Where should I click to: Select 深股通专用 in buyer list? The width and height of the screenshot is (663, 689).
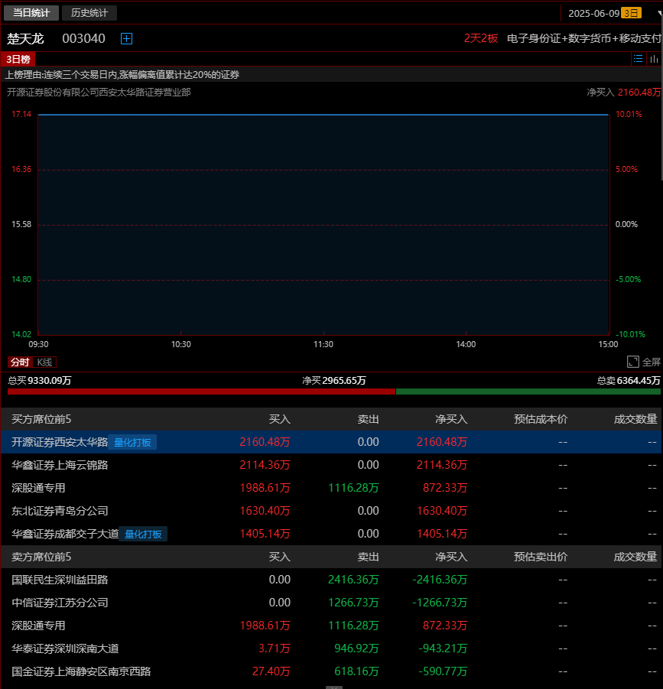331,488
